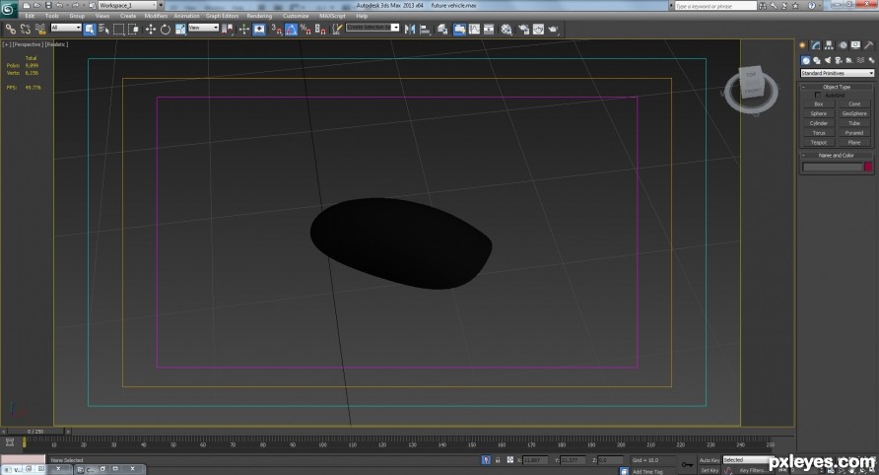Toggle the Auto Key button
This screenshot has height=475, width=879.
click(x=710, y=460)
